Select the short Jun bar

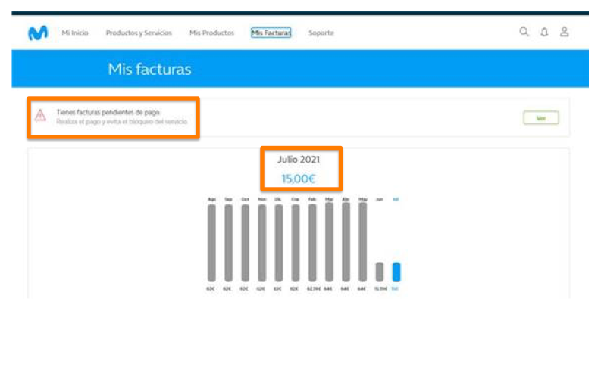coord(379,272)
